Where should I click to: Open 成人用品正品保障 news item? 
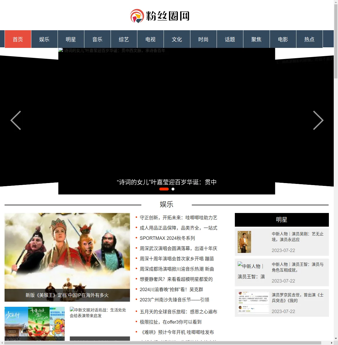(x=178, y=228)
